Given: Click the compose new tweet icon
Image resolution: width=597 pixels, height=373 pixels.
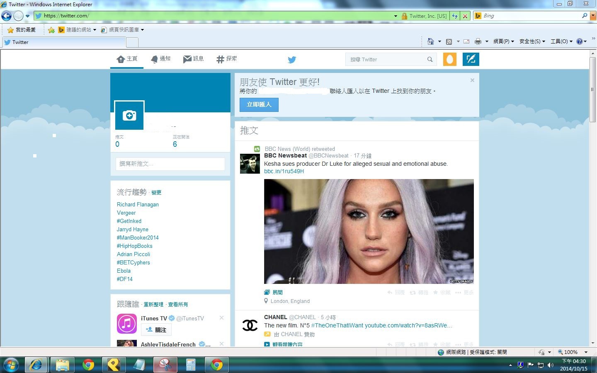Looking at the screenshot, I should [x=471, y=59].
